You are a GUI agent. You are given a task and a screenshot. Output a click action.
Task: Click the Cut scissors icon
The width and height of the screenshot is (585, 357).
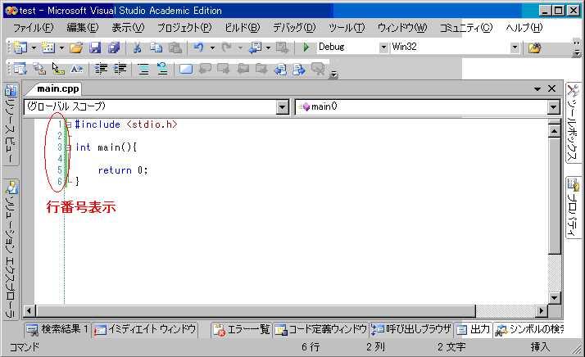tap(138, 47)
